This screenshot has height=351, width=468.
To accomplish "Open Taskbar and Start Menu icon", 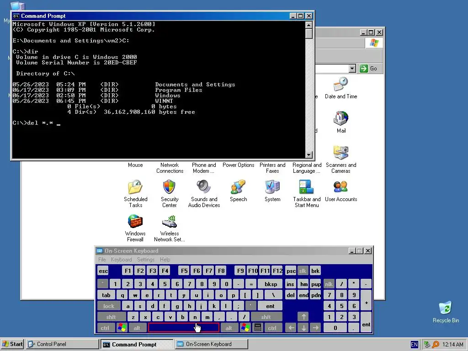I will 307,193.
